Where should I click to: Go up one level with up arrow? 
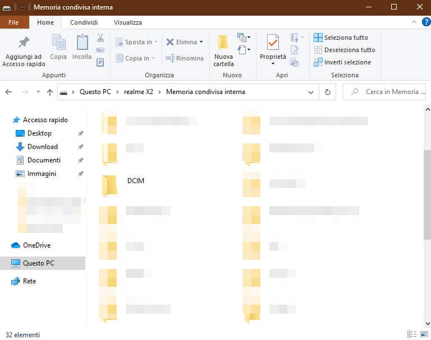coord(50,92)
